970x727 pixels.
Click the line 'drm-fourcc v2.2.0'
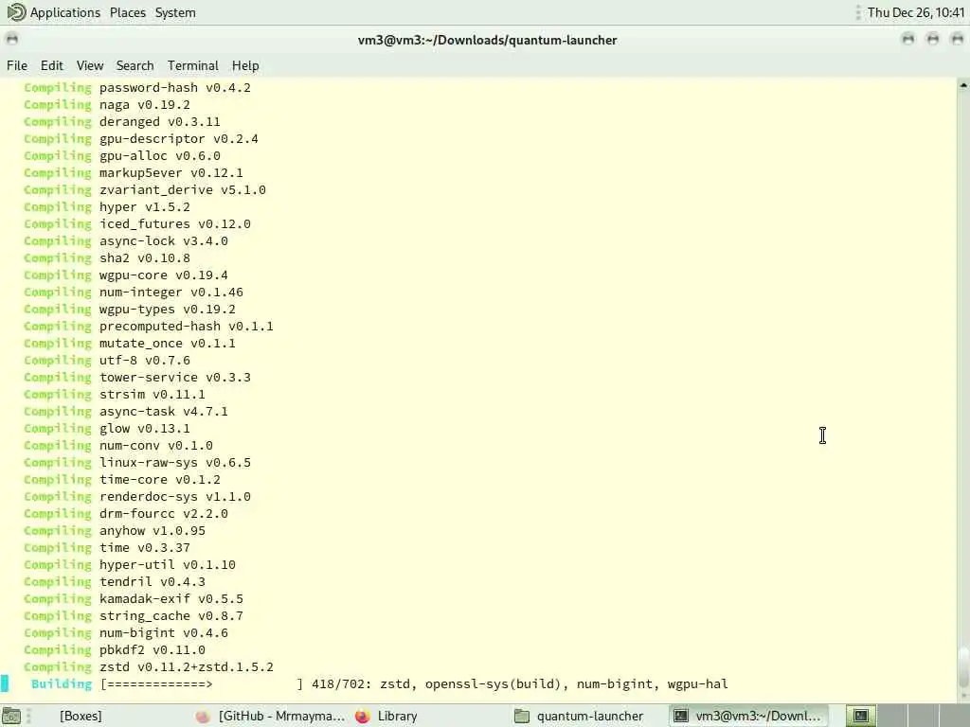point(163,514)
